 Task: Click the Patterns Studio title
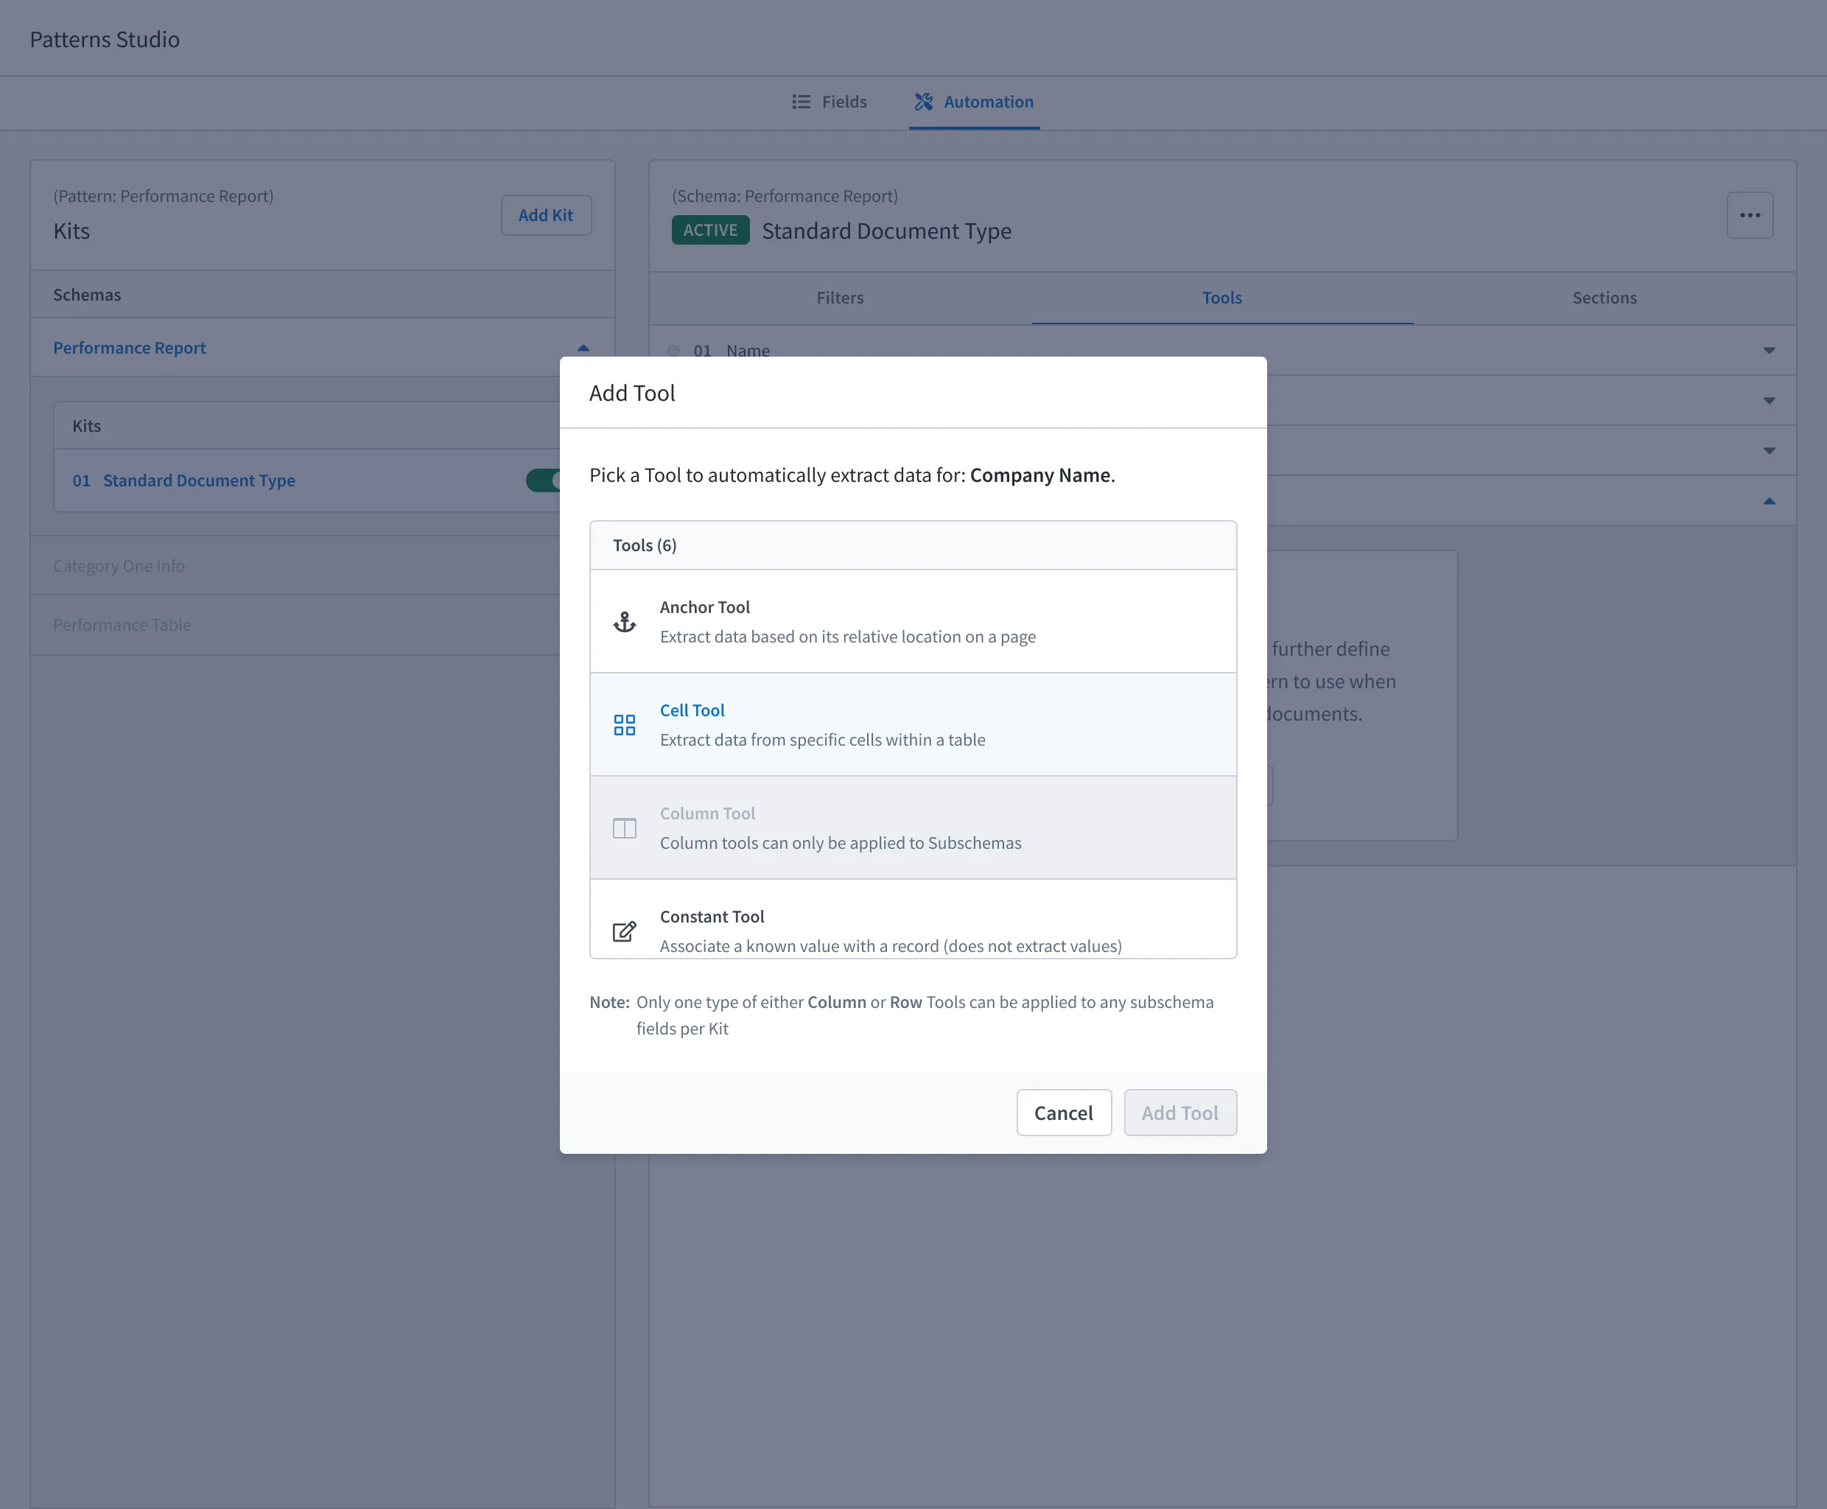tap(105, 39)
